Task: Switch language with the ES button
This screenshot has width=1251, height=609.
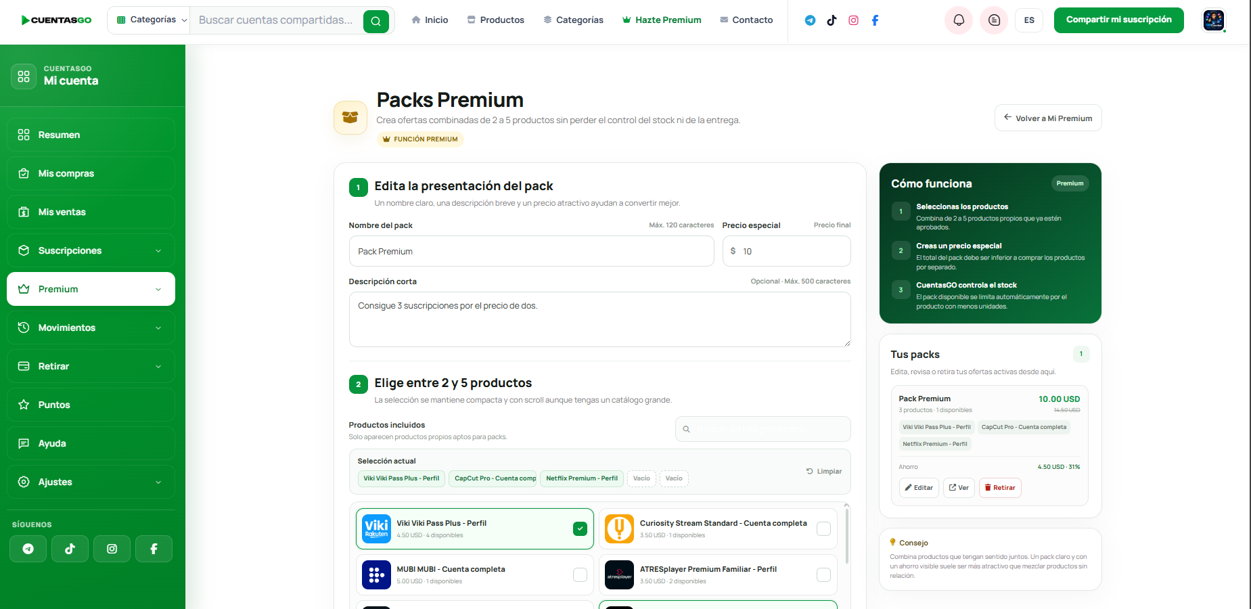Action: tap(1029, 20)
